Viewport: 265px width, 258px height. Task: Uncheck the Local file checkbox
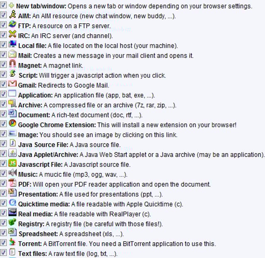[3, 44]
